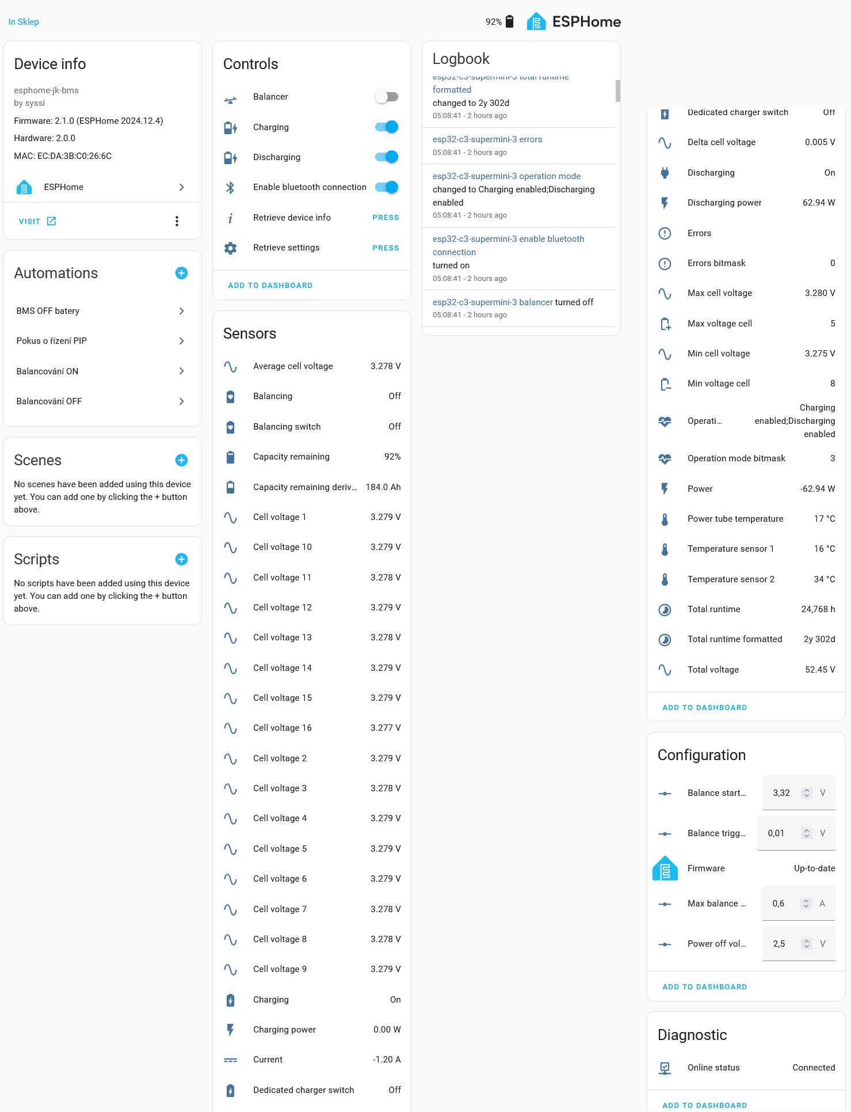Disable the Enable bluetooth connection toggle

coord(387,187)
